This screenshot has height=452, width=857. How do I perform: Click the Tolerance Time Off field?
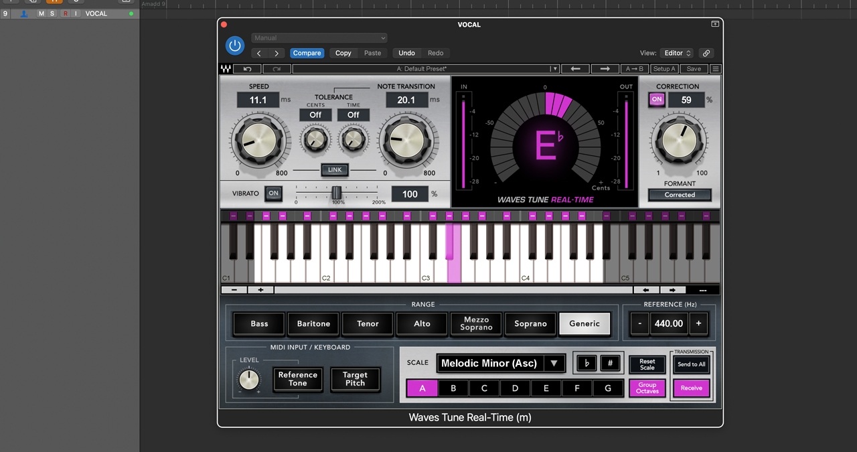point(354,115)
